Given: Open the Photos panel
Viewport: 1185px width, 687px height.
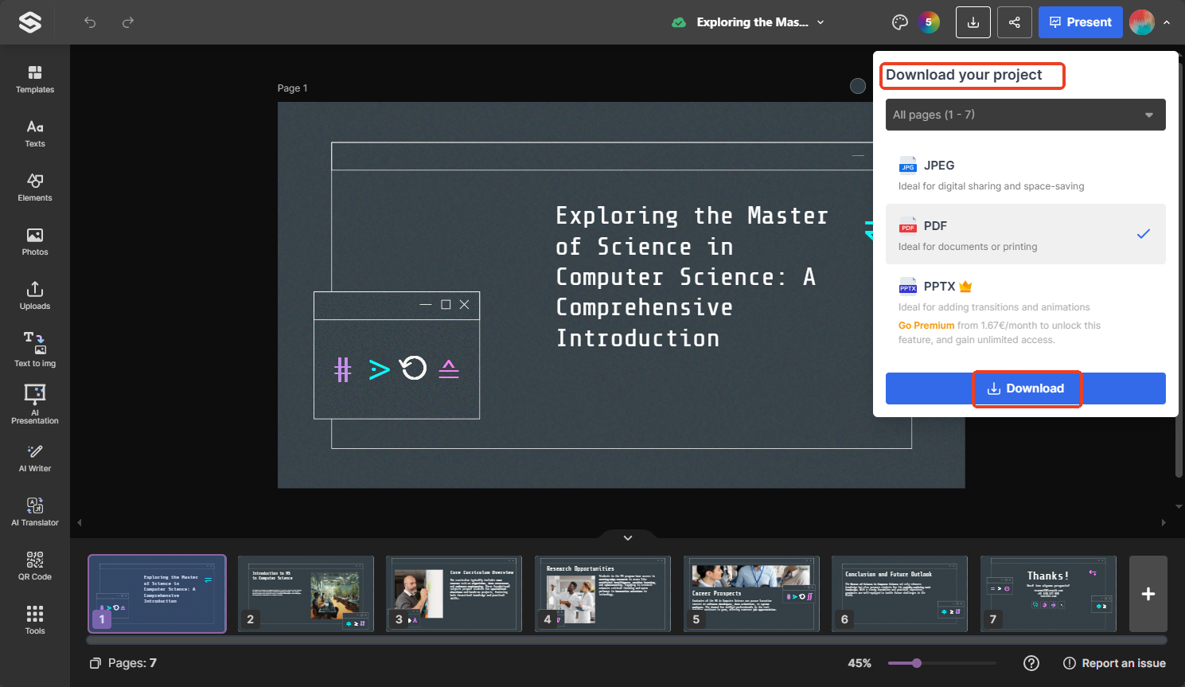Looking at the screenshot, I should (x=35, y=242).
